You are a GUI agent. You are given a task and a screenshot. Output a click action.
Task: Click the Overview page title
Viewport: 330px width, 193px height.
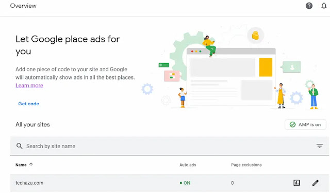23,6
